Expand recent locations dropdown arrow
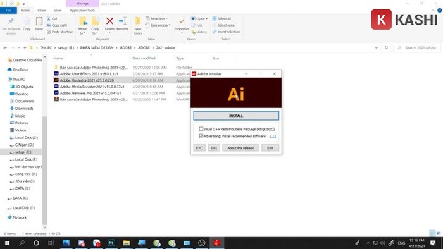 click(19, 48)
